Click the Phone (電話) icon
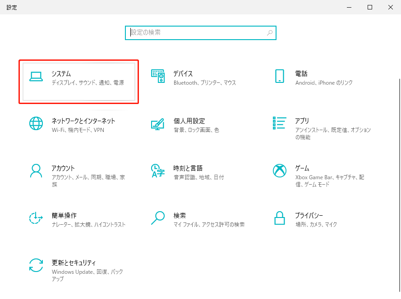This screenshot has width=401, height=299. pos(280,77)
